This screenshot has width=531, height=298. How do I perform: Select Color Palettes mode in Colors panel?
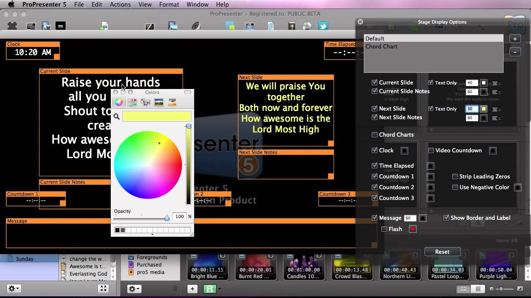click(146, 102)
